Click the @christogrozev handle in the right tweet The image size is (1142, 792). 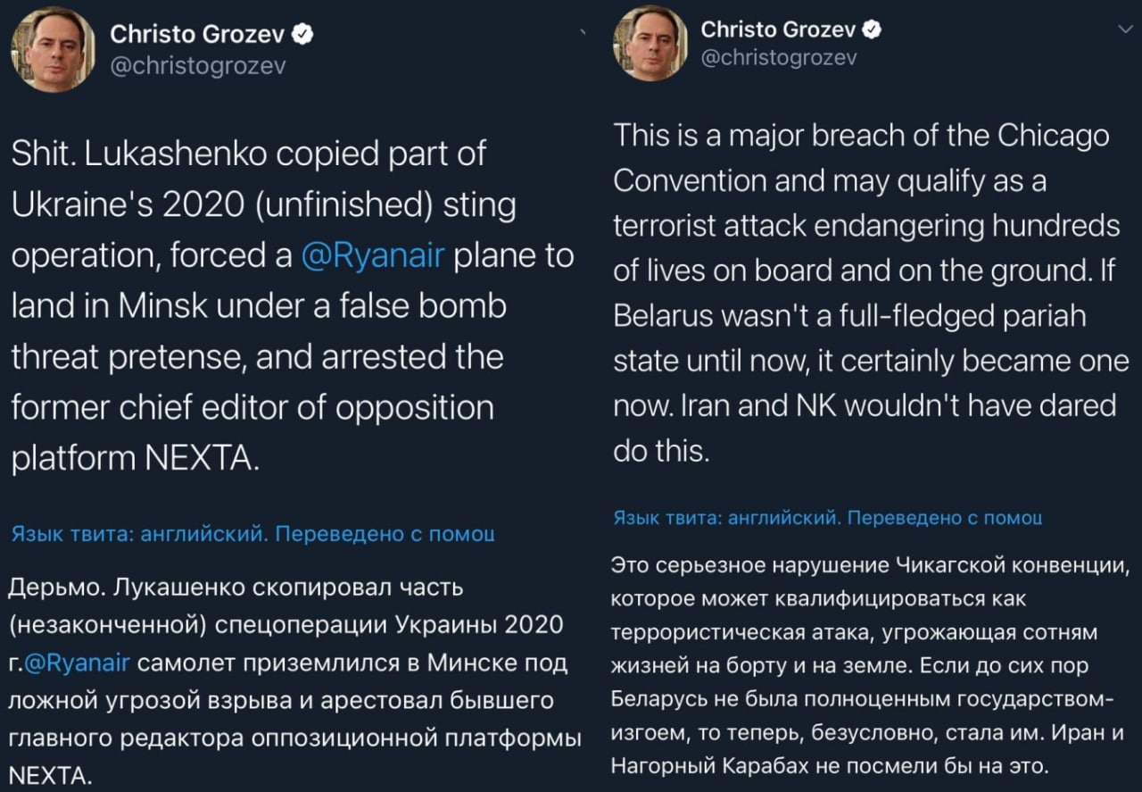(x=778, y=57)
